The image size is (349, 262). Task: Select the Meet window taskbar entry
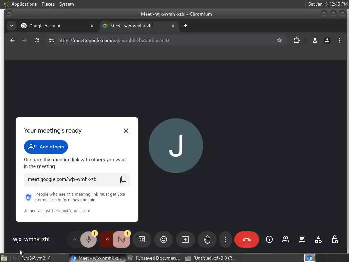click(x=97, y=258)
